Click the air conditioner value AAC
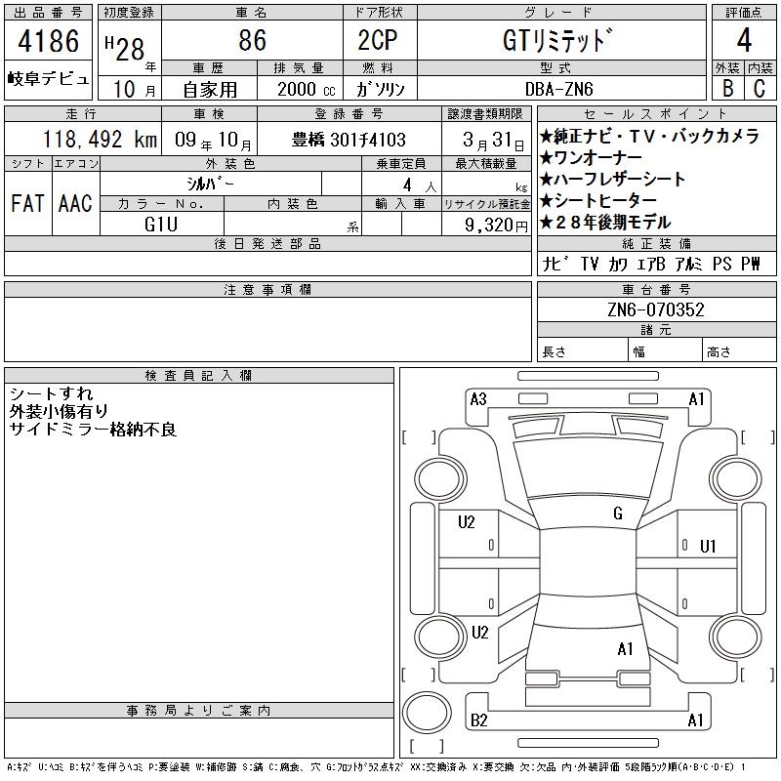The height and width of the screenshot is (781, 781). pos(75,203)
